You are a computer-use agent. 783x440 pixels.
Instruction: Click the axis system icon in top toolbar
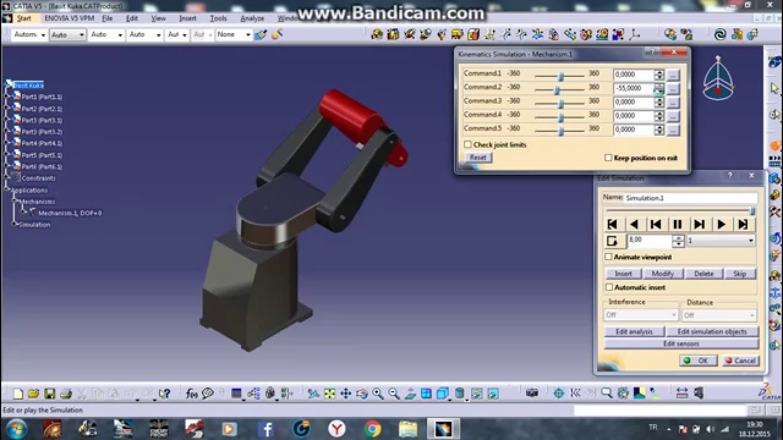[x=635, y=35]
